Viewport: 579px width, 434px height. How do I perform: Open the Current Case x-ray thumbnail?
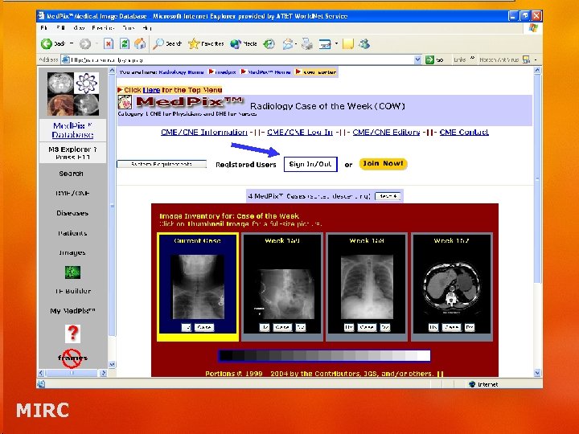point(198,286)
